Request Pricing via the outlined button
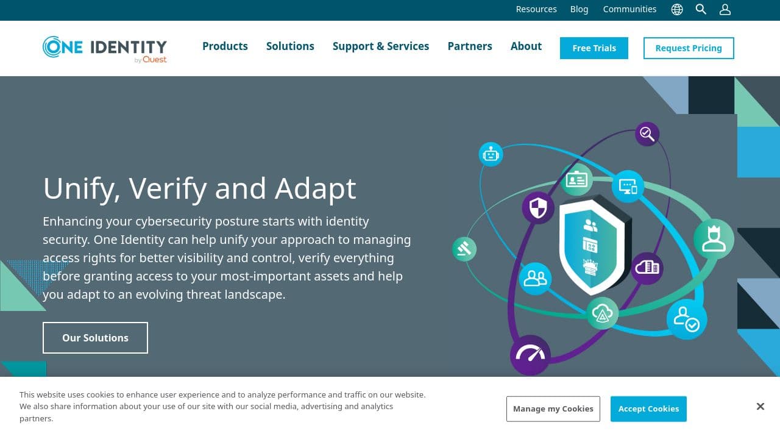The width and height of the screenshot is (780, 439). [689, 48]
